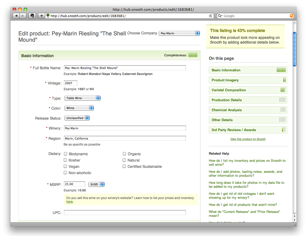Click the orange snapback arrow in search field

(x=291, y=16)
